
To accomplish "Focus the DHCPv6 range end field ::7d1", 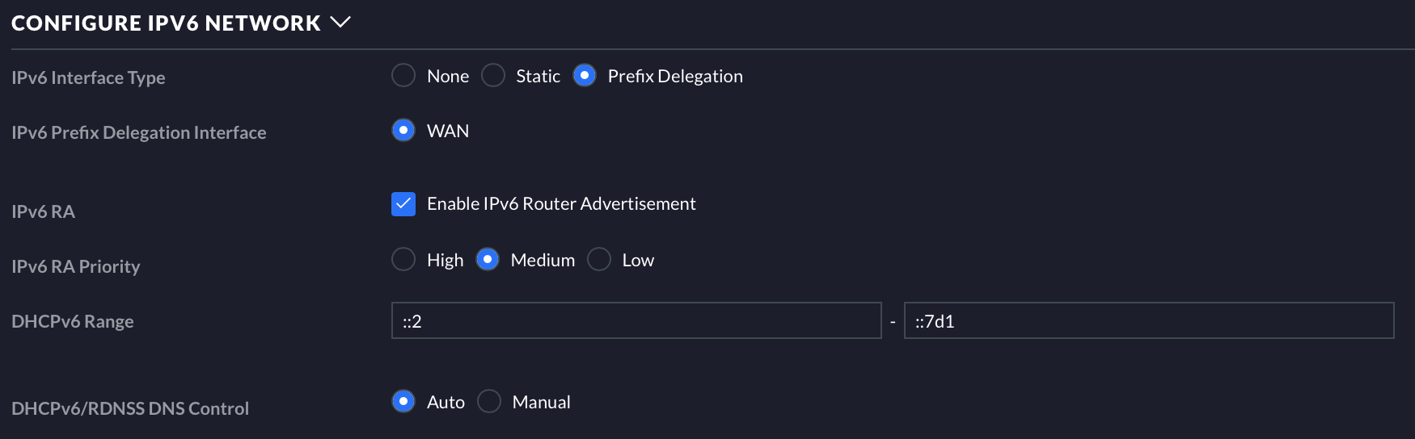I will pos(1149,320).
